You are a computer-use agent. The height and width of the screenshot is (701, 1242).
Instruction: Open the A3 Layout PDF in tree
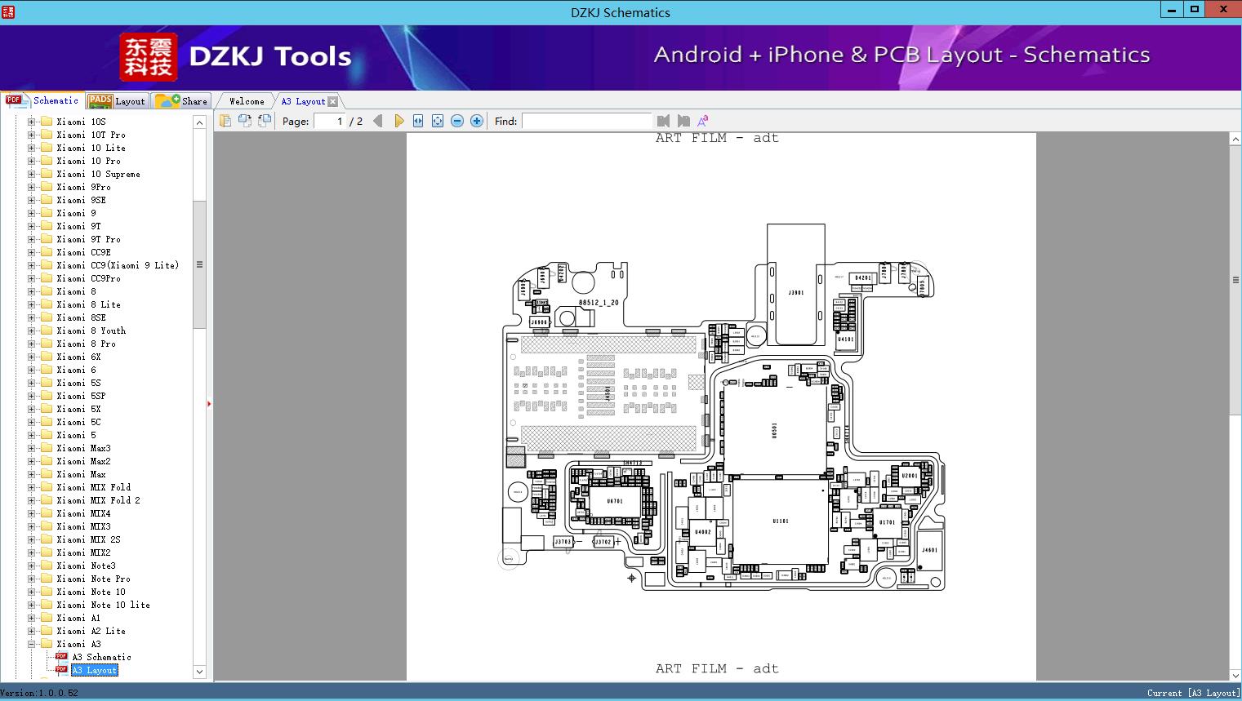pos(95,670)
